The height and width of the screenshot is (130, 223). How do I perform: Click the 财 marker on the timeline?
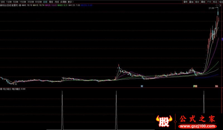pos(142,86)
